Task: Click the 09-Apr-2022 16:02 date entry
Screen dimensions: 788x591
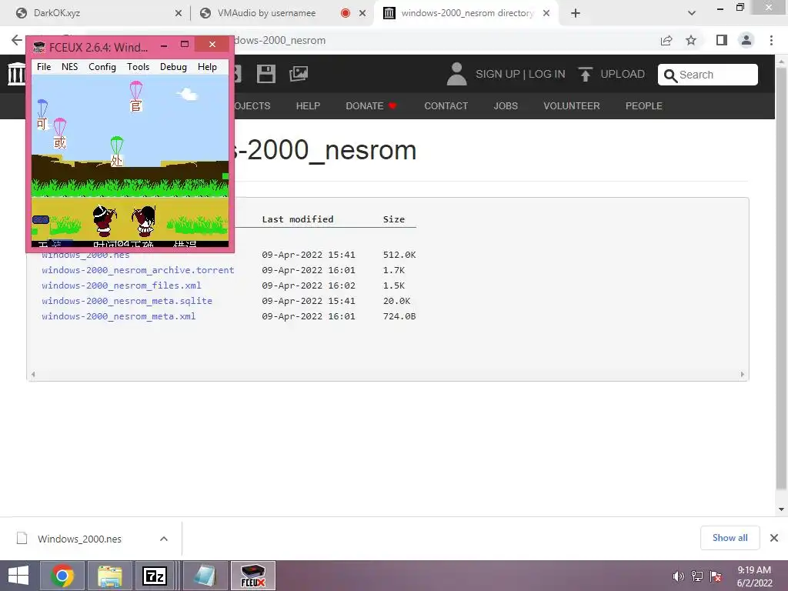Action: tap(309, 285)
